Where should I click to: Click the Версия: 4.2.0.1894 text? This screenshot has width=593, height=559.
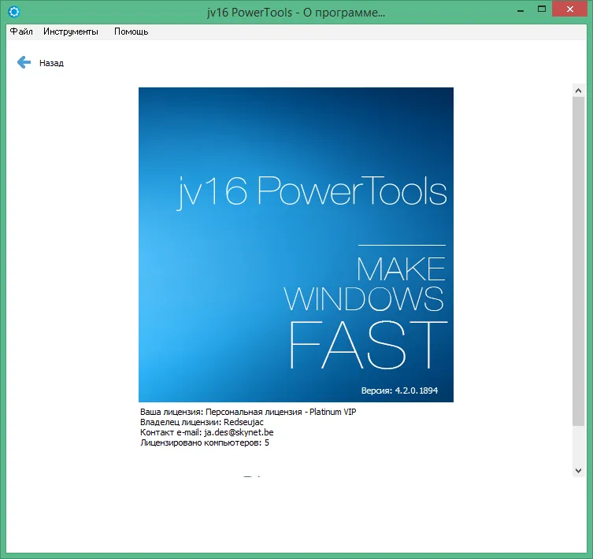point(399,391)
